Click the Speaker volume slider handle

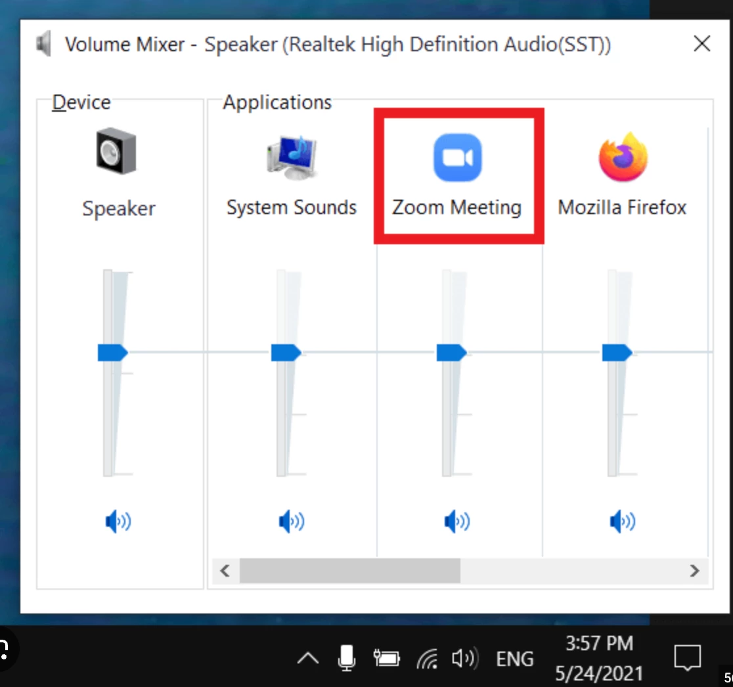click(113, 353)
